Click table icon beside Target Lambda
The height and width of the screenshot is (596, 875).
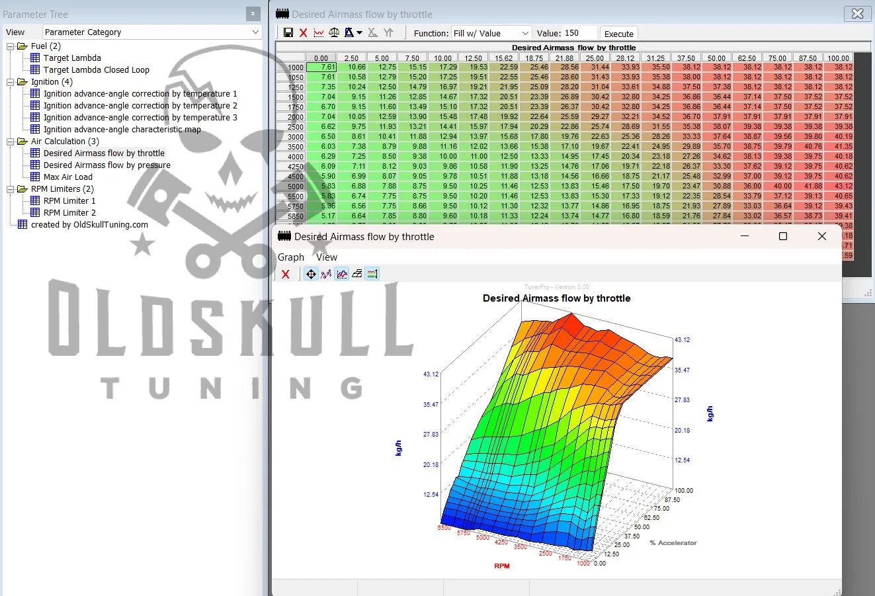coord(35,58)
